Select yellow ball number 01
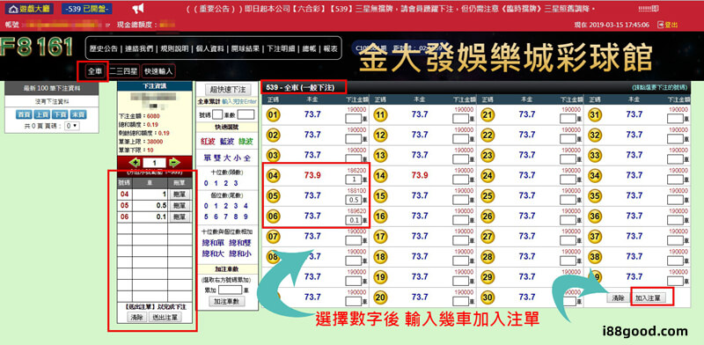Screen dimensions: 704x345 pyautogui.click(x=273, y=115)
